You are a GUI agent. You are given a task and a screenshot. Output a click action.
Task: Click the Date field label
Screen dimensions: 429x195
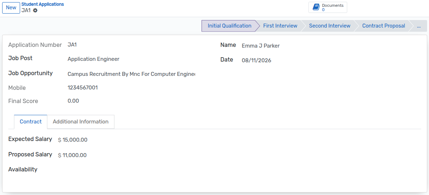pos(227,60)
